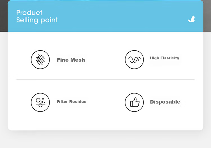Screen dimensions: 211x148
Task: Click the large bubble in Filter Residue icon
Action: point(38,100)
